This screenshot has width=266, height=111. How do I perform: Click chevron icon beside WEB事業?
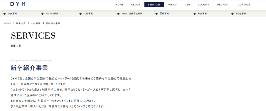pos(5,13)
